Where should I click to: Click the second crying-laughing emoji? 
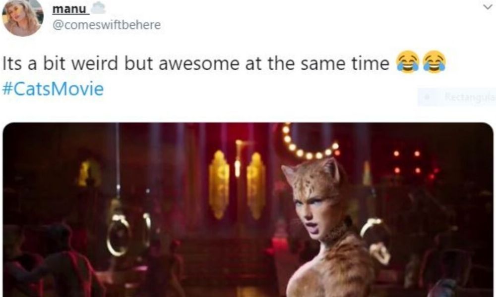(x=434, y=62)
